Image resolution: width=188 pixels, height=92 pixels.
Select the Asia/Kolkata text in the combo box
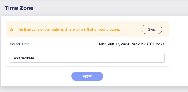pos(24,58)
